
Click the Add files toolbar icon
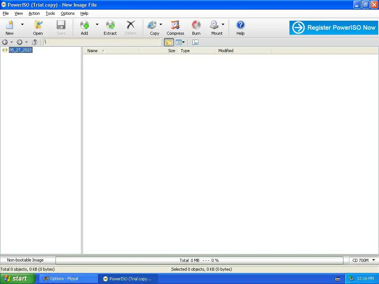[84, 25]
